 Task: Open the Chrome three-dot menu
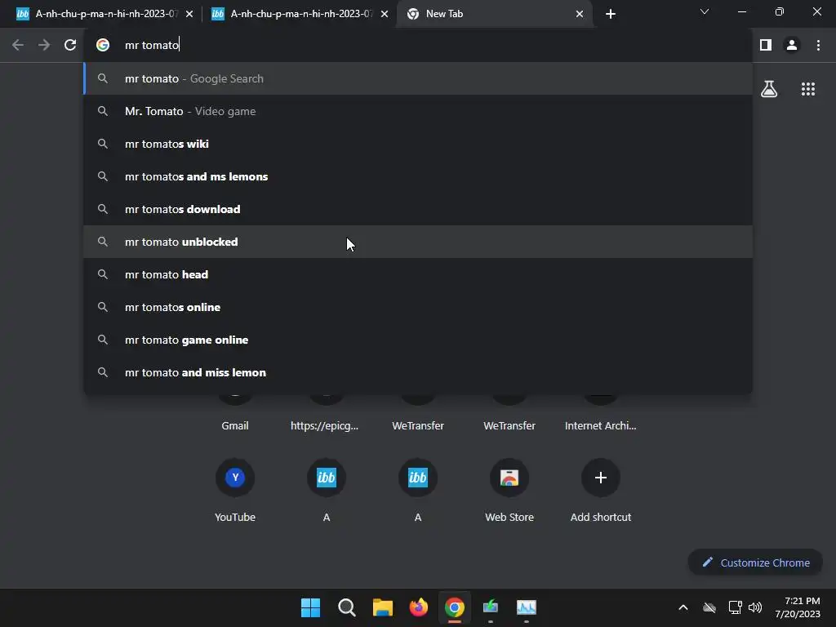(x=818, y=45)
